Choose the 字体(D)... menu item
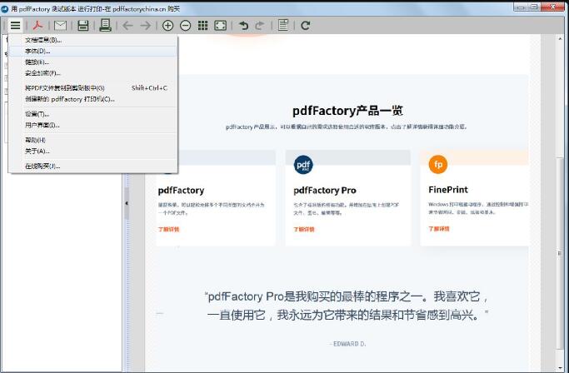This screenshot has width=569, height=373. pos(93,51)
